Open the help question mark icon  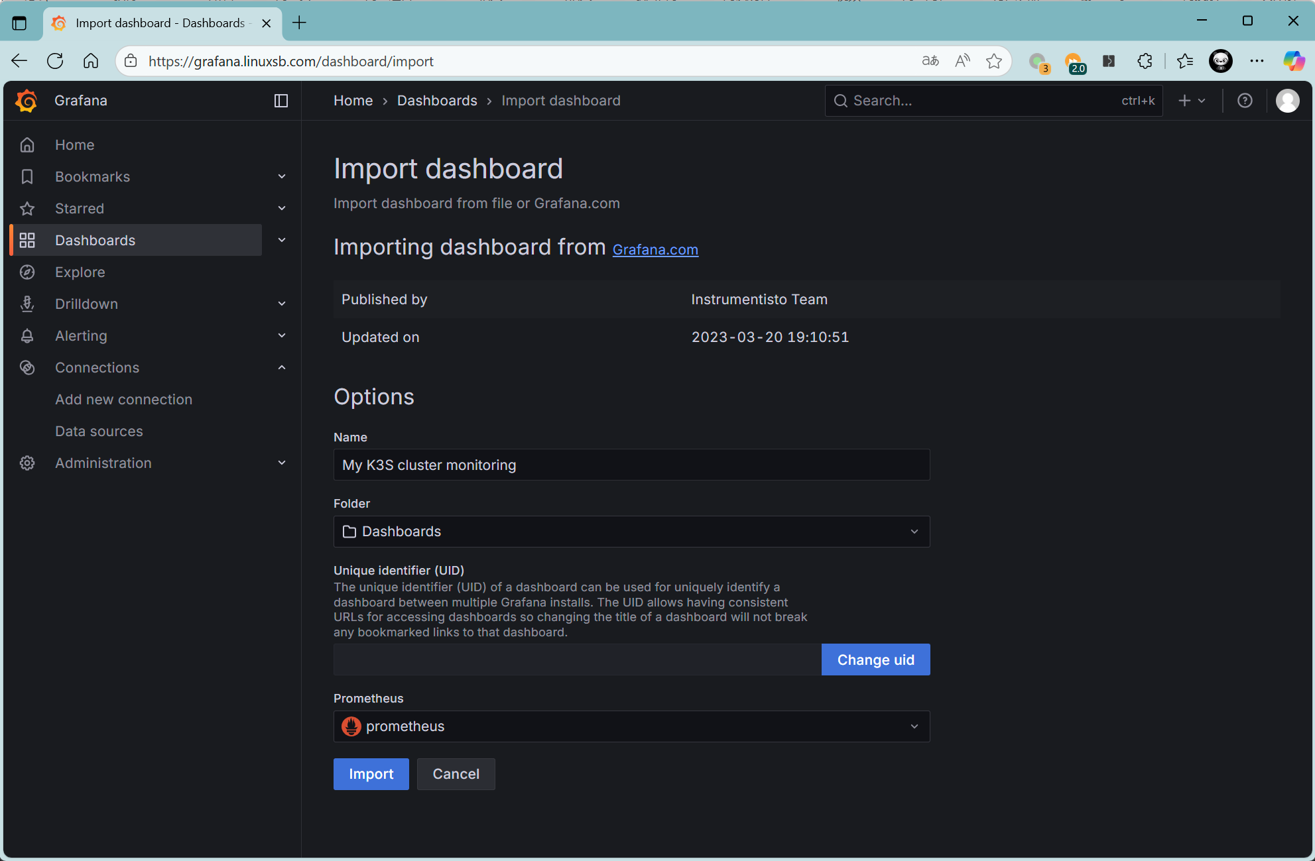click(x=1245, y=101)
